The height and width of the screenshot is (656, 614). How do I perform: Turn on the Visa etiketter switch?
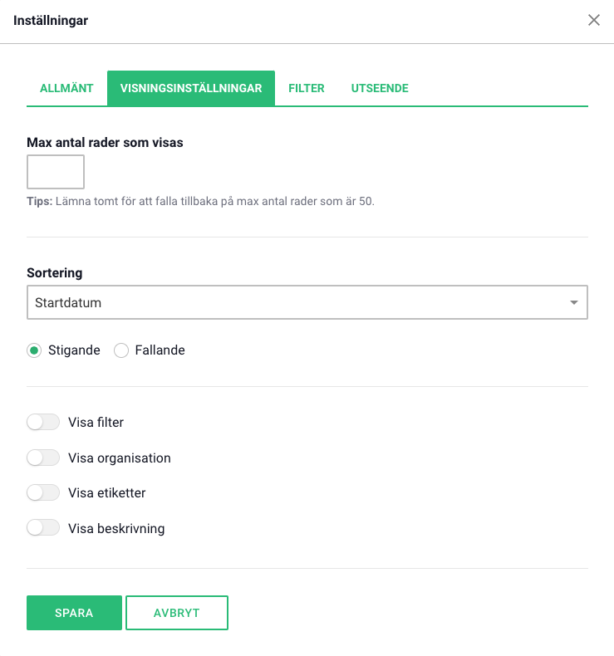pyautogui.click(x=43, y=492)
